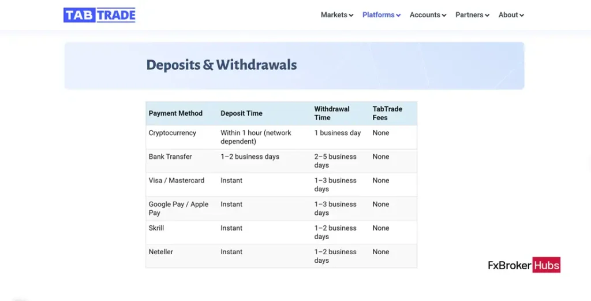Screen dimensions: 591x301
Task: Select 'Within 1 hour (network dependent)' cell
Action: point(256,137)
